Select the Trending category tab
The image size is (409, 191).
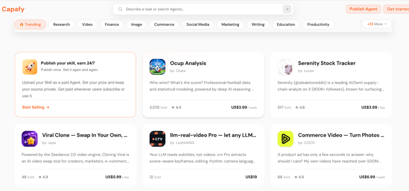pos(30,25)
